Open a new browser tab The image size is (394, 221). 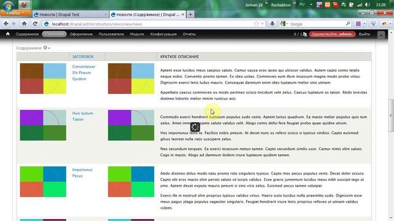pos(190,15)
